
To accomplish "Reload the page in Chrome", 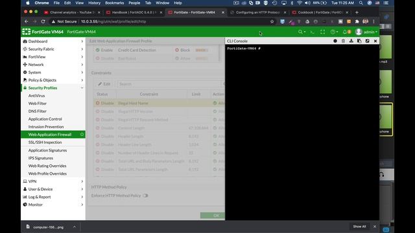I will [x=43, y=21].
